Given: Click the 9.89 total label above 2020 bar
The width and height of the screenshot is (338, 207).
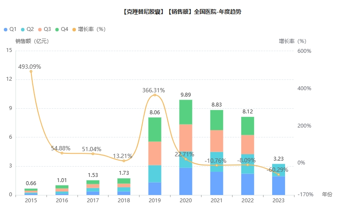Looking at the screenshot, I should click(186, 94).
